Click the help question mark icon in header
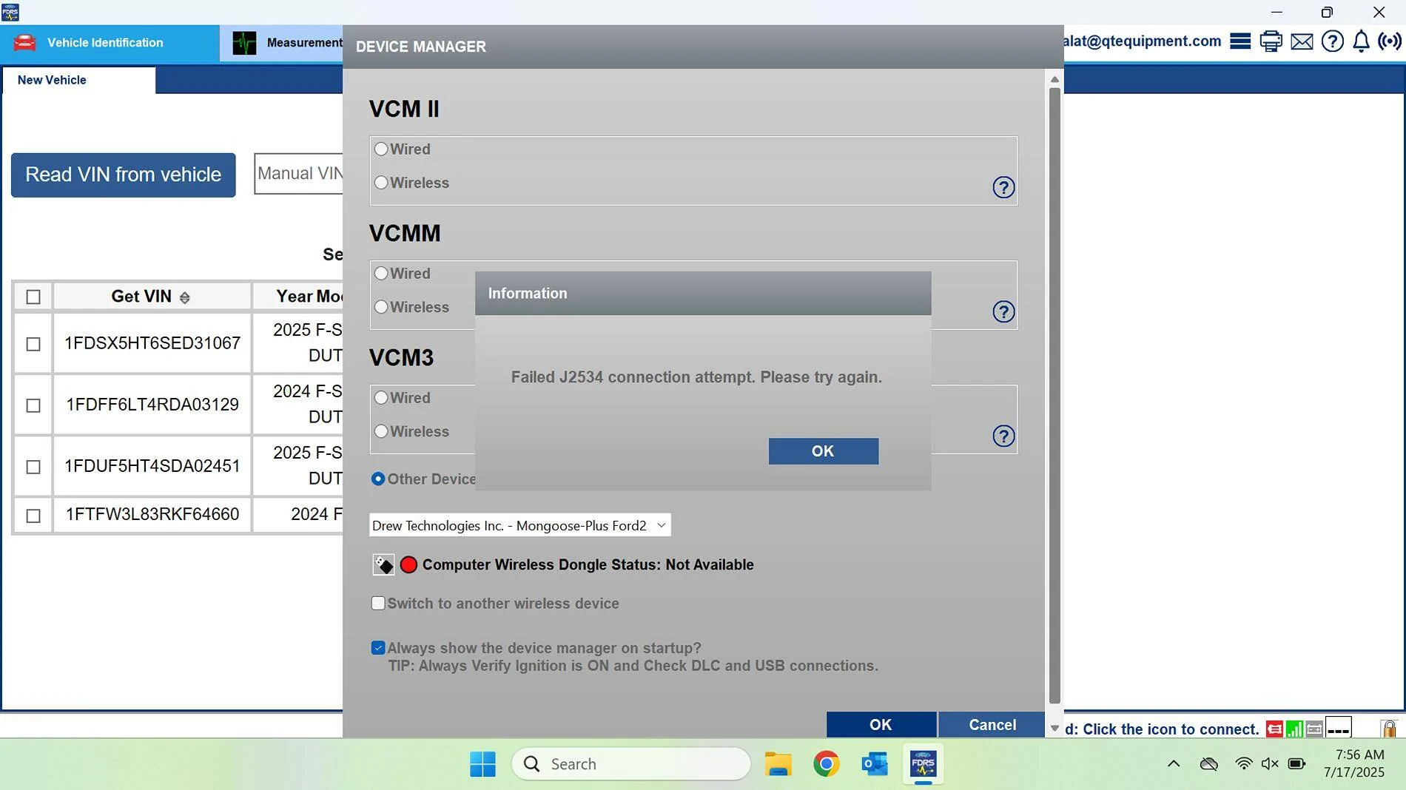Image resolution: width=1406 pixels, height=790 pixels. tap(1331, 41)
